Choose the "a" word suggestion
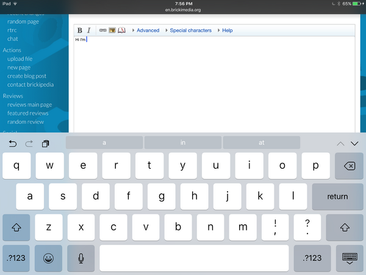Image resolution: width=366 pixels, height=275 pixels. [x=104, y=142]
